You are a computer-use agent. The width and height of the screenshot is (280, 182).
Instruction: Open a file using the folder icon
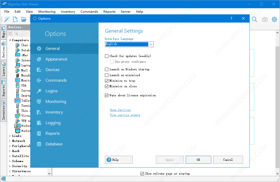coord(24,19)
